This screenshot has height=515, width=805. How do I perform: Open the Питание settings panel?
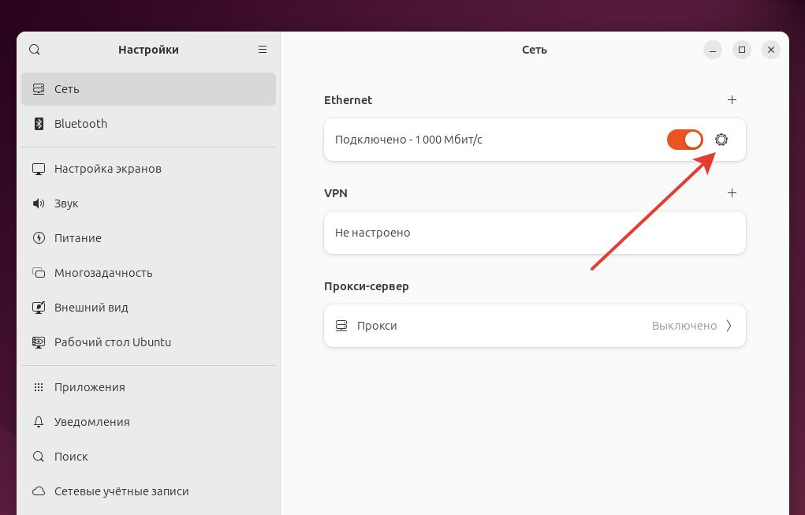point(148,238)
